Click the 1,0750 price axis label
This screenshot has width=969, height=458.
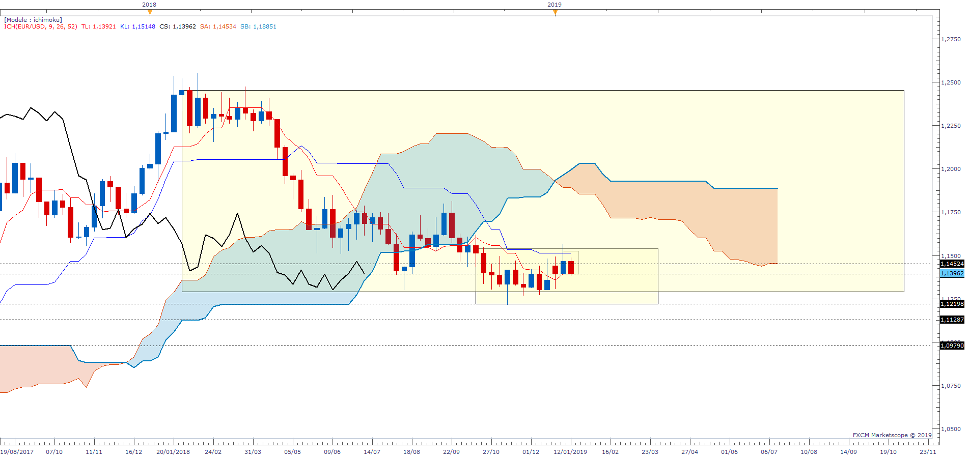point(951,386)
